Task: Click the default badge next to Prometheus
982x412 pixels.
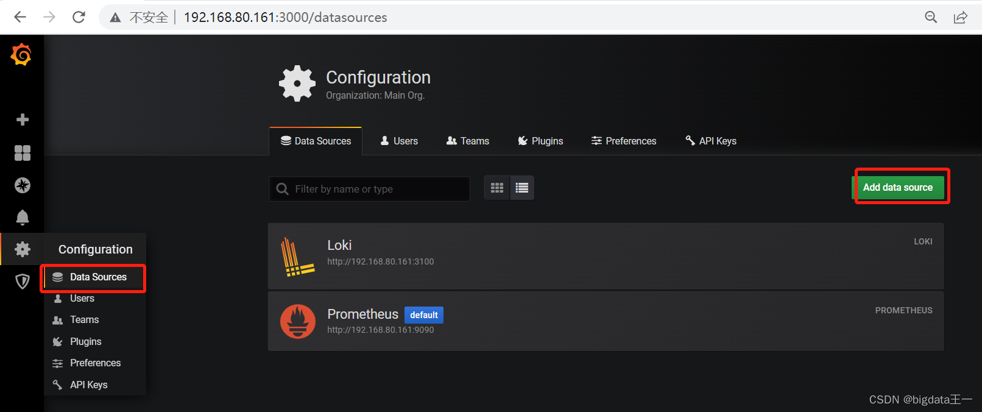Action: (424, 315)
